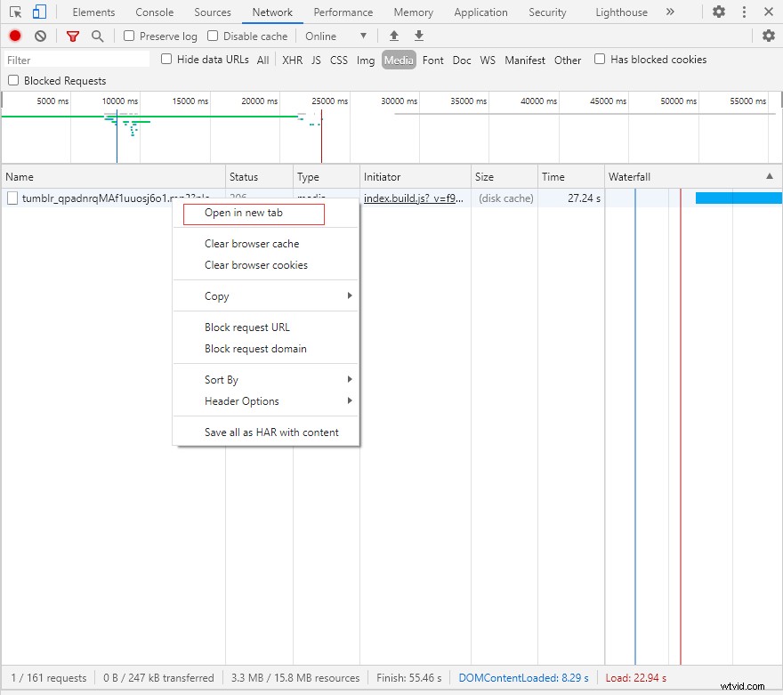
Task: Toggle the filter funnel icon
Action: [73, 36]
